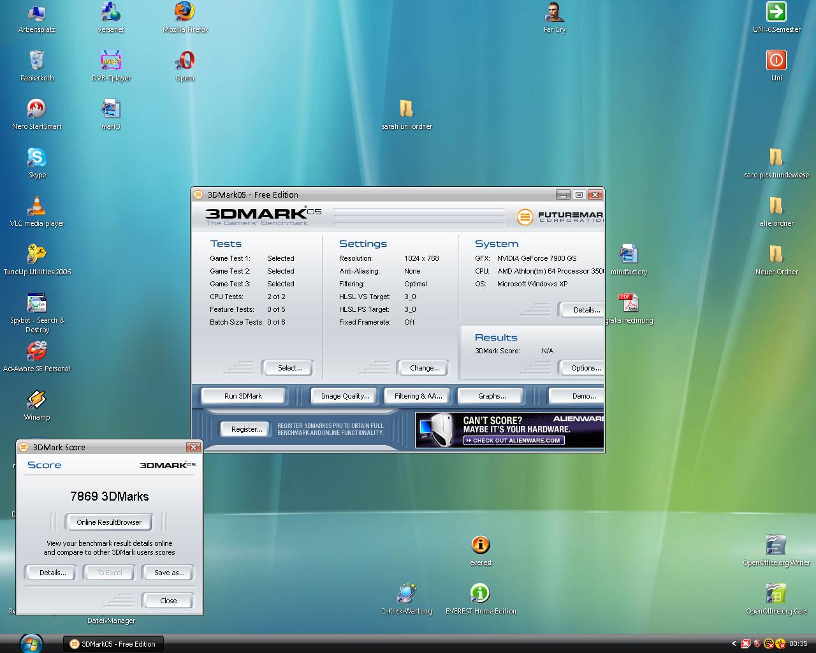The height and width of the screenshot is (653, 816).
Task: Open the mindfactory desktop file
Action: point(629,261)
